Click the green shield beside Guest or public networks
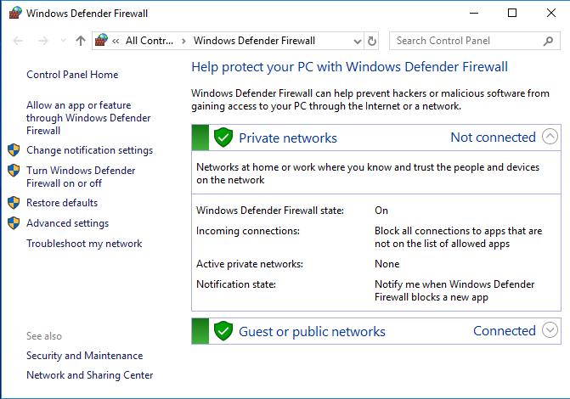 coord(223,331)
